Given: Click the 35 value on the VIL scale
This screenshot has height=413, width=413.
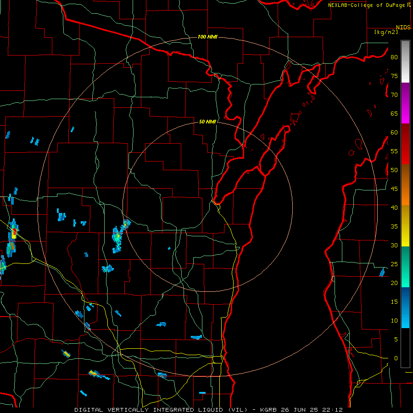Looking at the screenshot, I should (x=394, y=227).
